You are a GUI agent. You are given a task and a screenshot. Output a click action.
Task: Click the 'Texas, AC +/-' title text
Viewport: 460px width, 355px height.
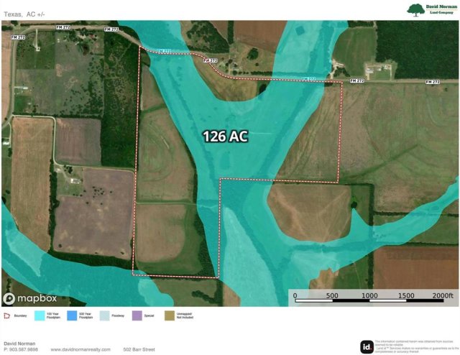click(x=24, y=14)
